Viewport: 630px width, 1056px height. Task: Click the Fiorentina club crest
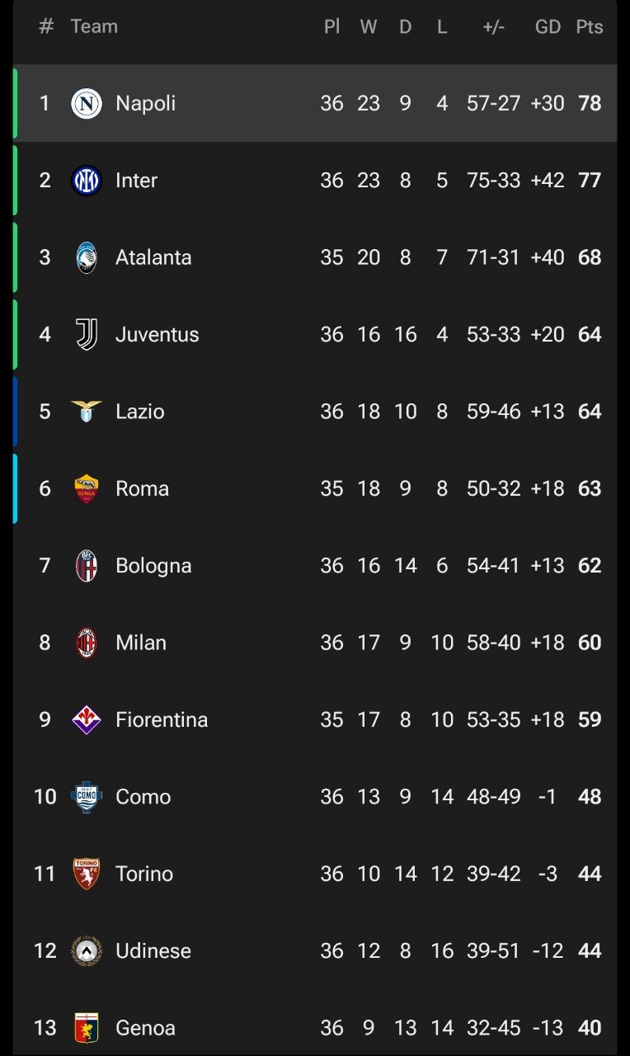coord(87,719)
